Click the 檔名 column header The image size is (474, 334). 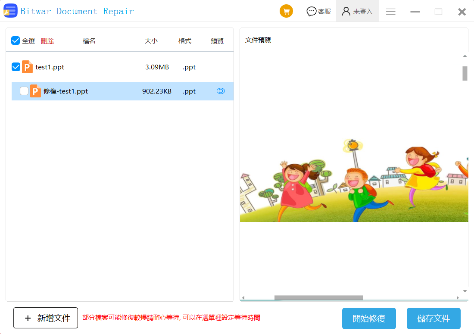pos(89,41)
